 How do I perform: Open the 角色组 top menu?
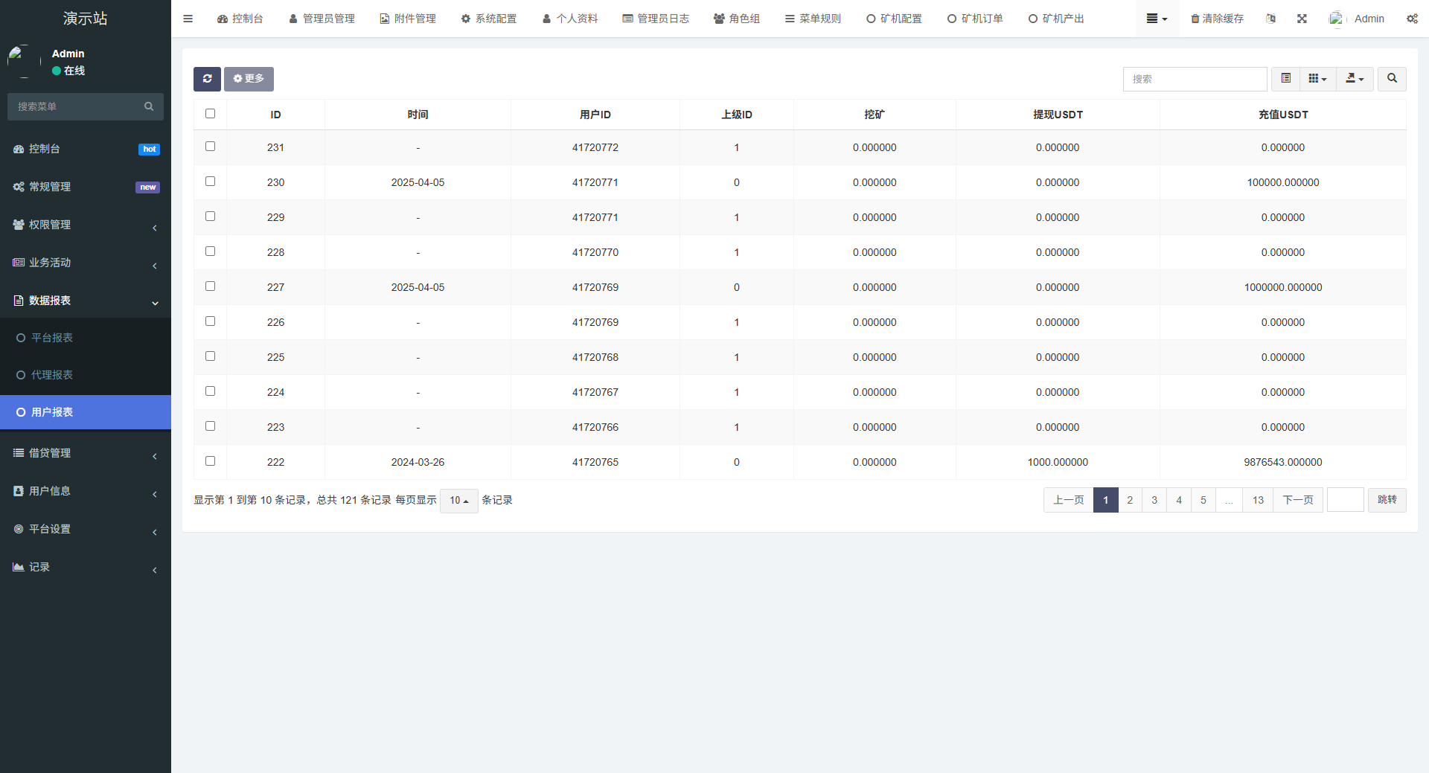pos(737,18)
